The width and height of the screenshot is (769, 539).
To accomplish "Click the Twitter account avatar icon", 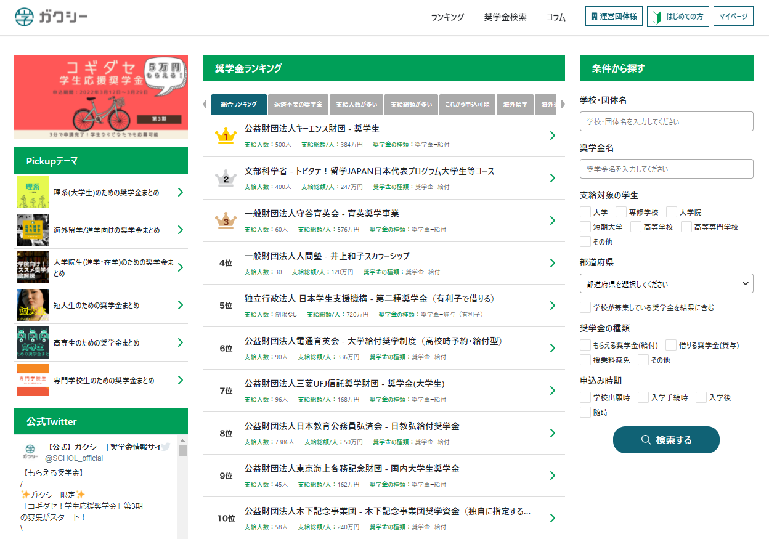I will pyautogui.click(x=30, y=451).
